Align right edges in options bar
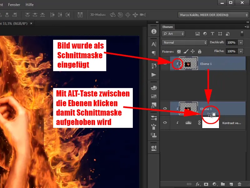This screenshot has height=188, width=250. click(15, 15)
